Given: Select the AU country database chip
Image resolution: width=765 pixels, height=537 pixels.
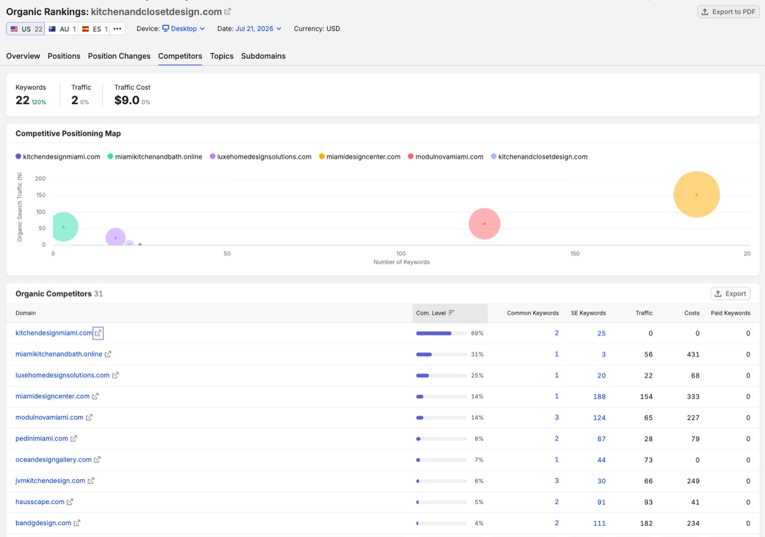Looking at the screenshot, I should click(x=62, y=29).
